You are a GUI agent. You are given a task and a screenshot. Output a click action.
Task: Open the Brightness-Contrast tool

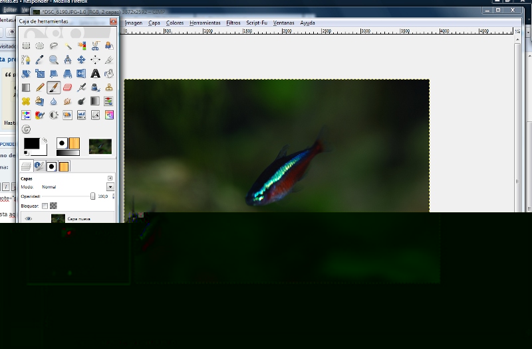point(54,115)
